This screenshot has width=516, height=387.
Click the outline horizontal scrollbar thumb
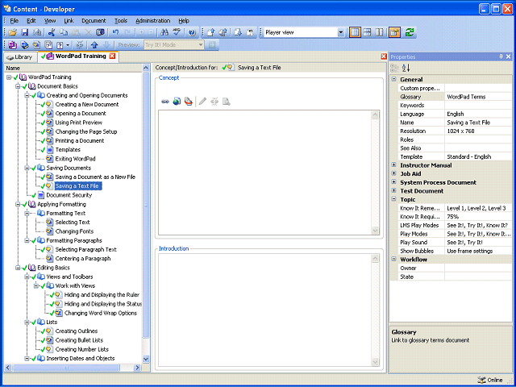(66, 368)
